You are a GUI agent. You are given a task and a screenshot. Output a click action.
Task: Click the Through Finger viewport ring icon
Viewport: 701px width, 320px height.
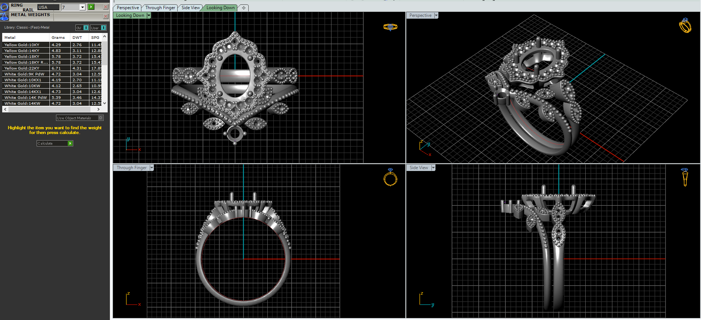tap(390, 178)
